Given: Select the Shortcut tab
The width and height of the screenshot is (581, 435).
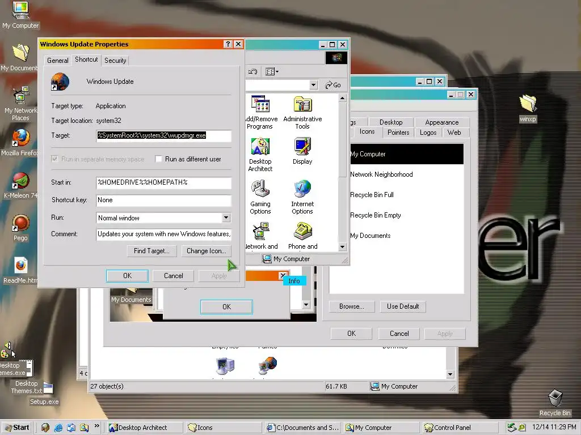Looking at the screenshot, I should [86, 59].
